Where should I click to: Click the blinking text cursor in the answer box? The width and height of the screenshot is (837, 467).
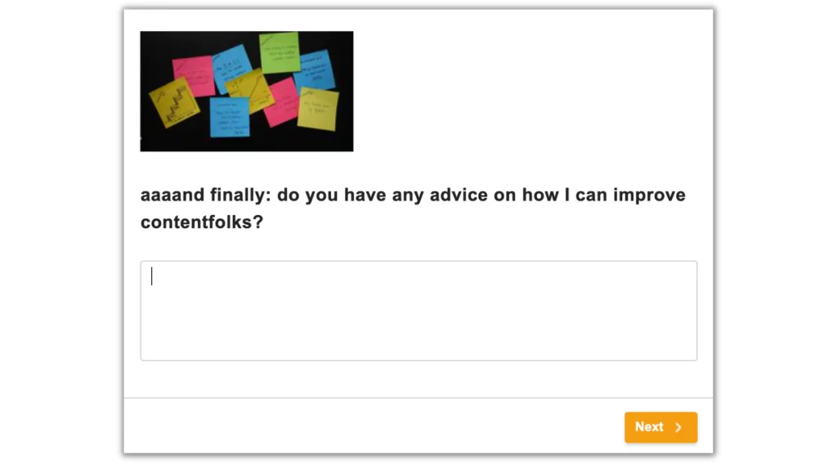pos(151,276)
